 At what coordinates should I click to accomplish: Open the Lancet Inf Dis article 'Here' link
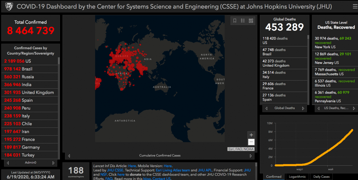click(x=132, y=166)
